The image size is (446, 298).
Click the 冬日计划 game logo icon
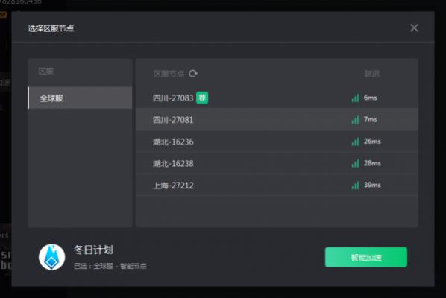pos(51,257)
